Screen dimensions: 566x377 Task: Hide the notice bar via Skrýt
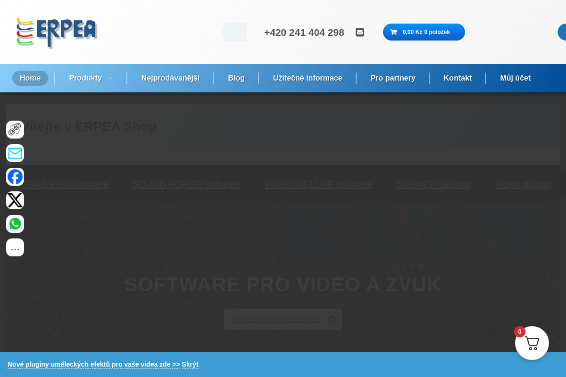point(190,364)
